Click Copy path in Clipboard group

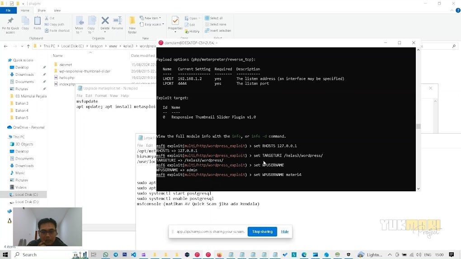pos(54,24)
